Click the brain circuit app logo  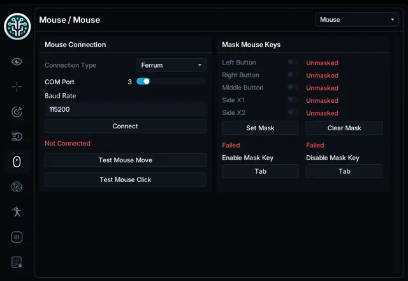point(17,26)
